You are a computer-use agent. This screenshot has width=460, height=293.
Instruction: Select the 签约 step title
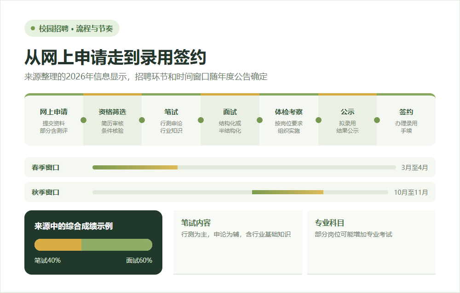[x=406, y=112]
